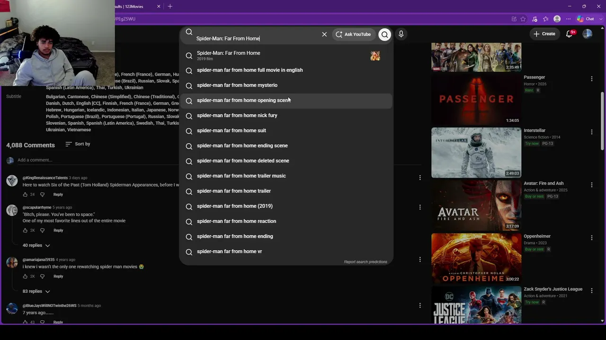
Task: Reply to the scapularrhyme comment
Action: click(58, 230)
